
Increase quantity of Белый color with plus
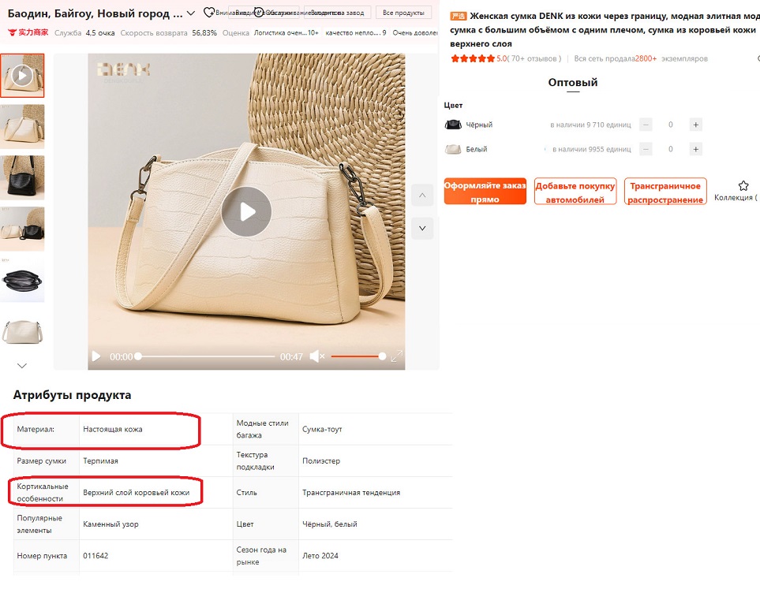pos(695,149)
